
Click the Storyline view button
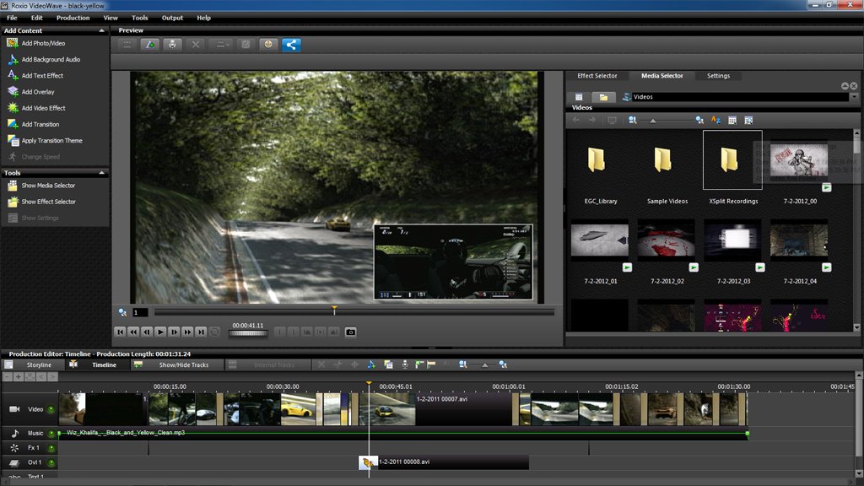coord(39,365)
